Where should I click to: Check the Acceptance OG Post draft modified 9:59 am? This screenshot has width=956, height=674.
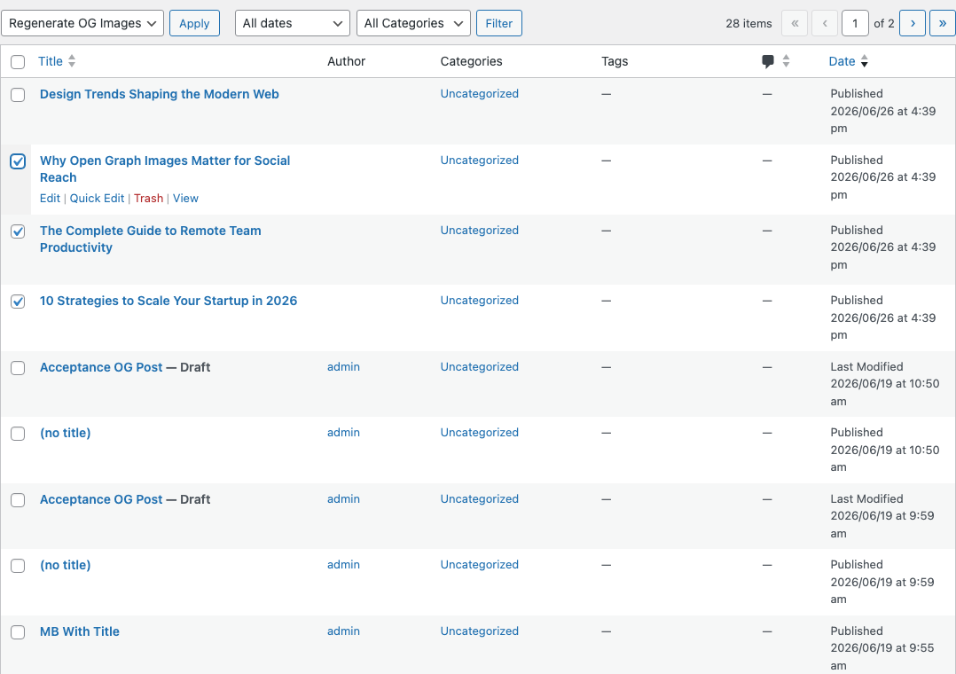[x=18, y=500]
